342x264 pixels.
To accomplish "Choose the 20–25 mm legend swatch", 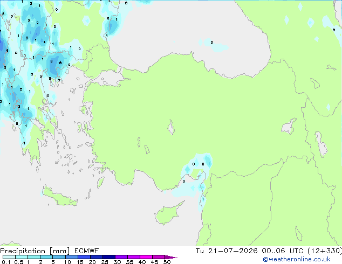I will (96, 257).
